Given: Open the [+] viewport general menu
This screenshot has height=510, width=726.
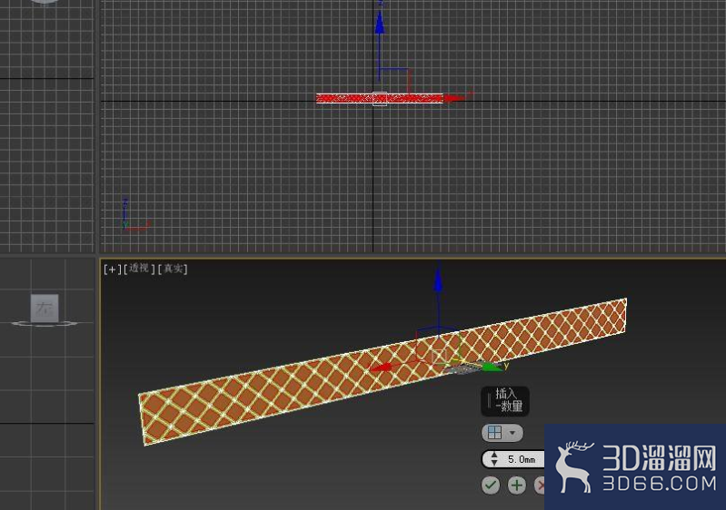Looking at the screenshot, I should tap(113, 269).
